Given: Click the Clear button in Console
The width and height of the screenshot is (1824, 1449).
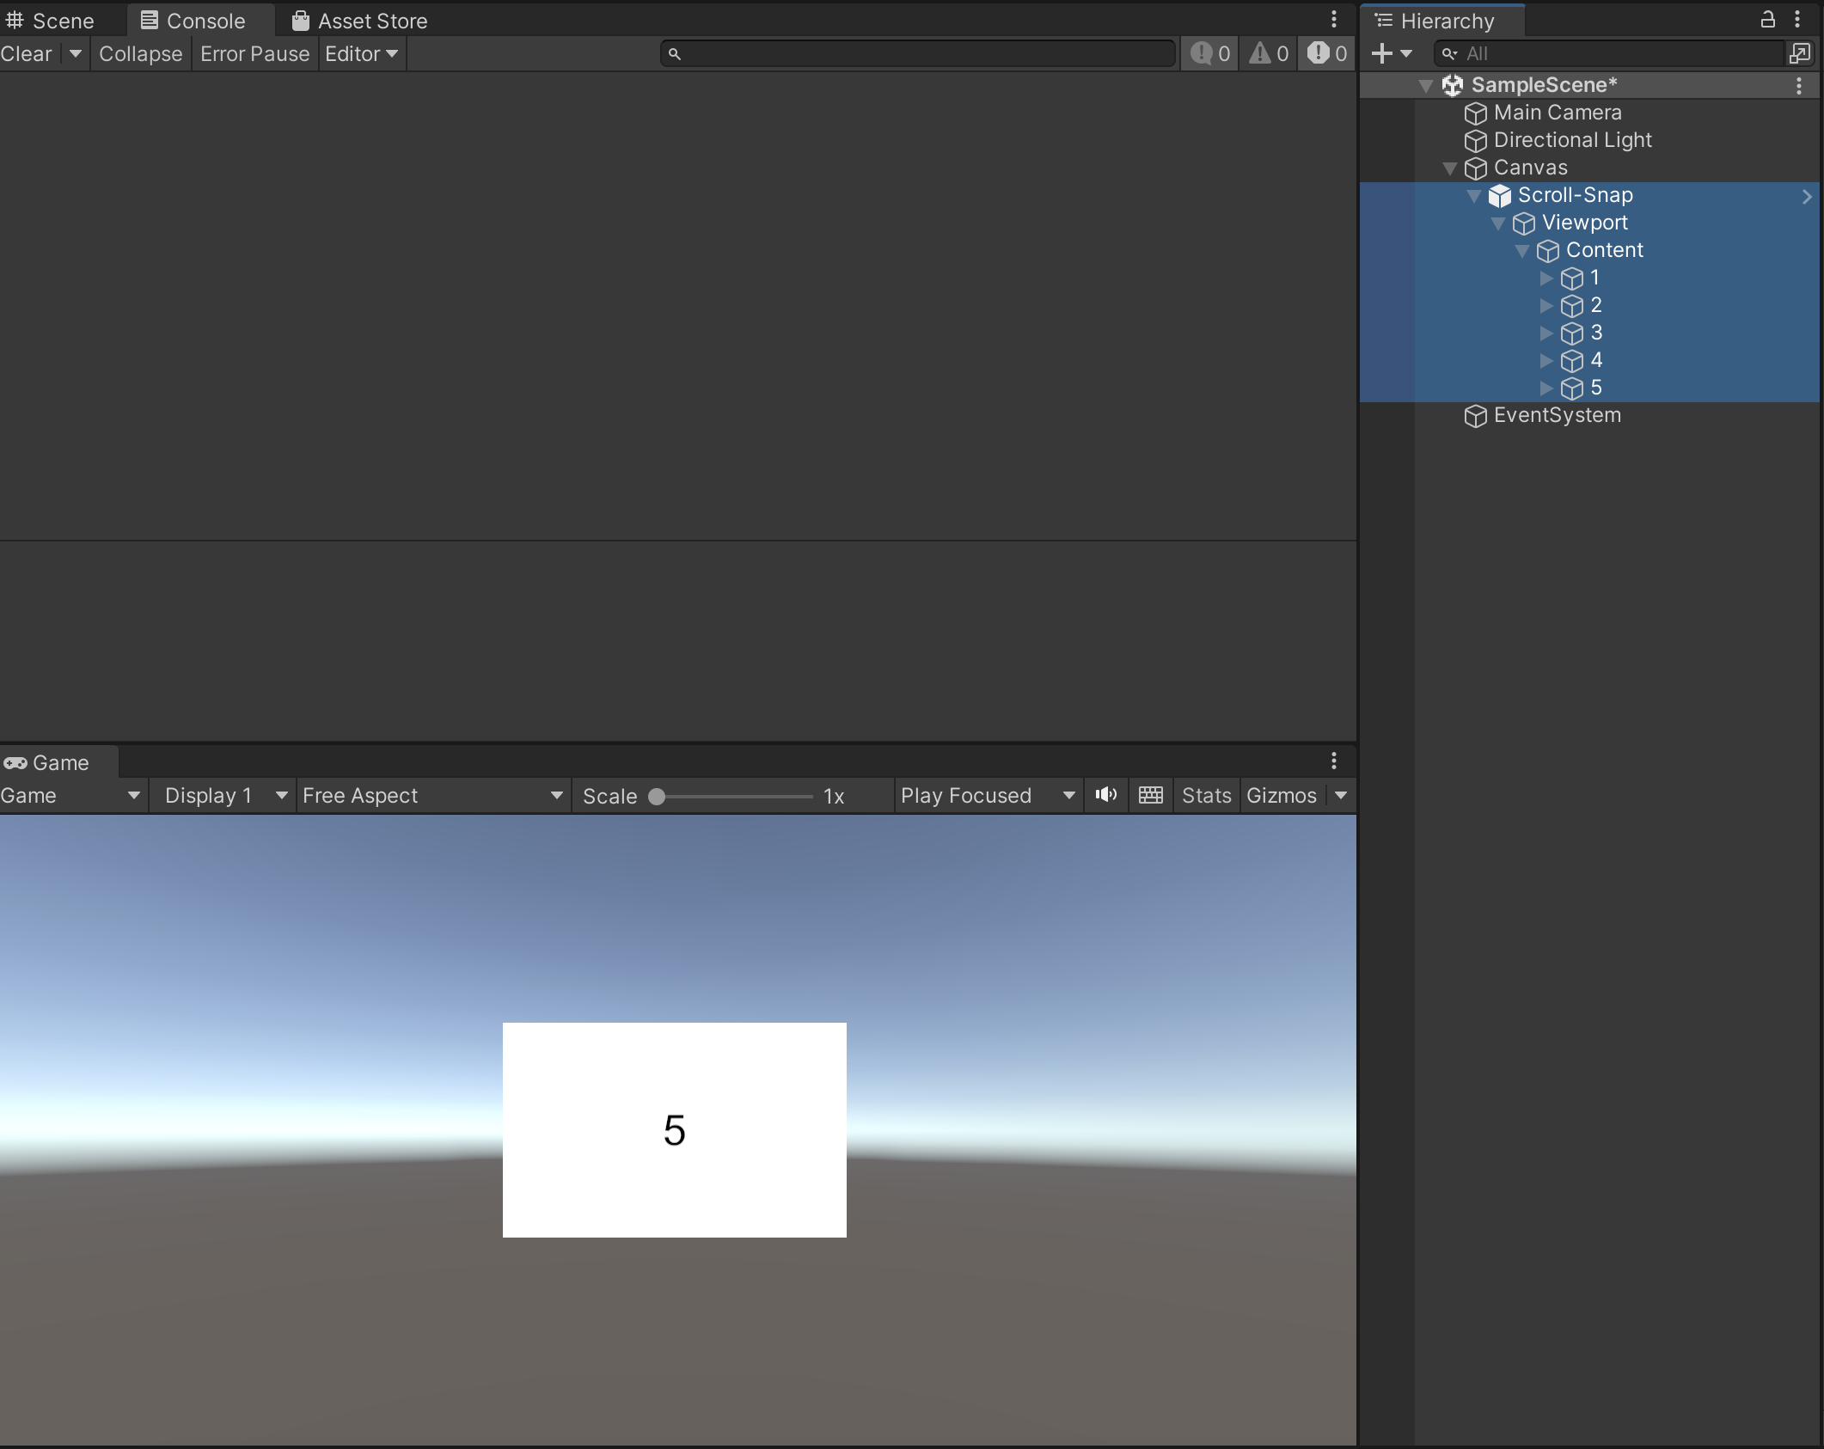Looking at the screenshot, I should tap(26, 53).
